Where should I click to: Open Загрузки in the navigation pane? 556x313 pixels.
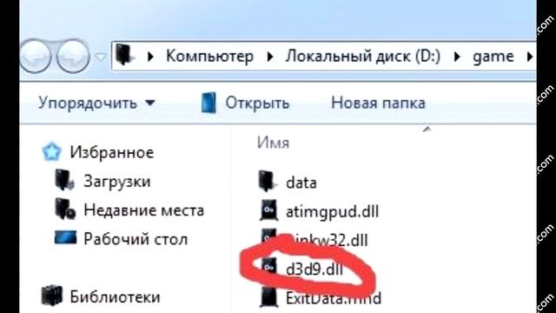click(117, 182)
